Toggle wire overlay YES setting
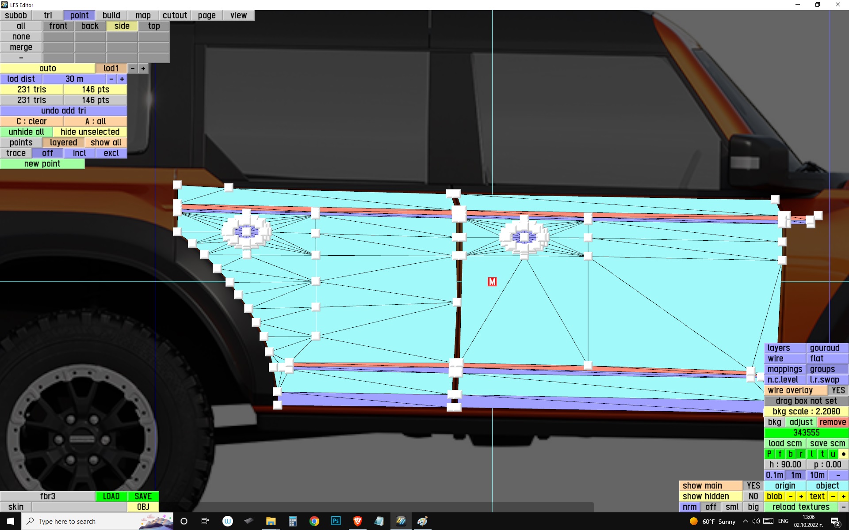Image resolution: width=849 pixels, height=530 pixels. point(838,390)
